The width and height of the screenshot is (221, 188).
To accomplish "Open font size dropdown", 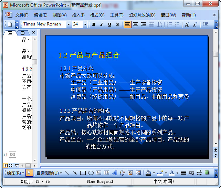I will 85,24.
